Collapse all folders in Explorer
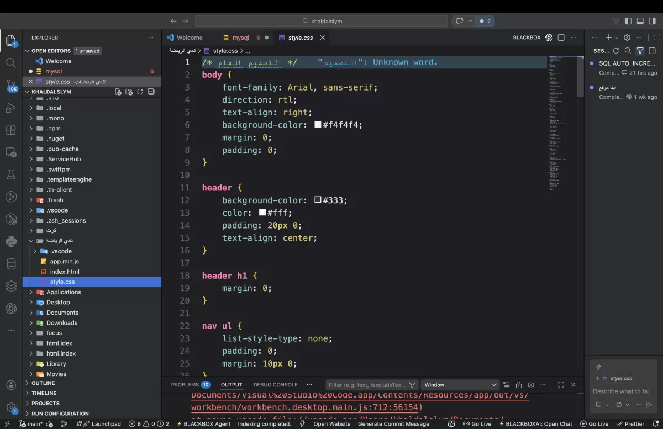663x429 pixels. (x=151, y=92)
